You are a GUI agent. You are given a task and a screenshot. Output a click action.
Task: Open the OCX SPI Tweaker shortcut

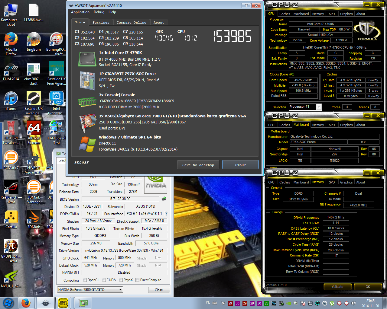click(11, 132)
